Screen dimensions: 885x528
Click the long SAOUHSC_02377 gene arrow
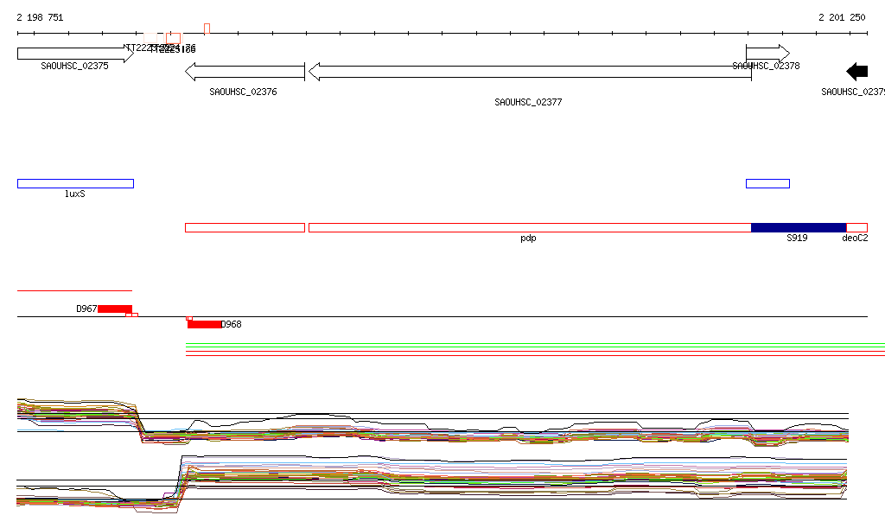point(529,72)
